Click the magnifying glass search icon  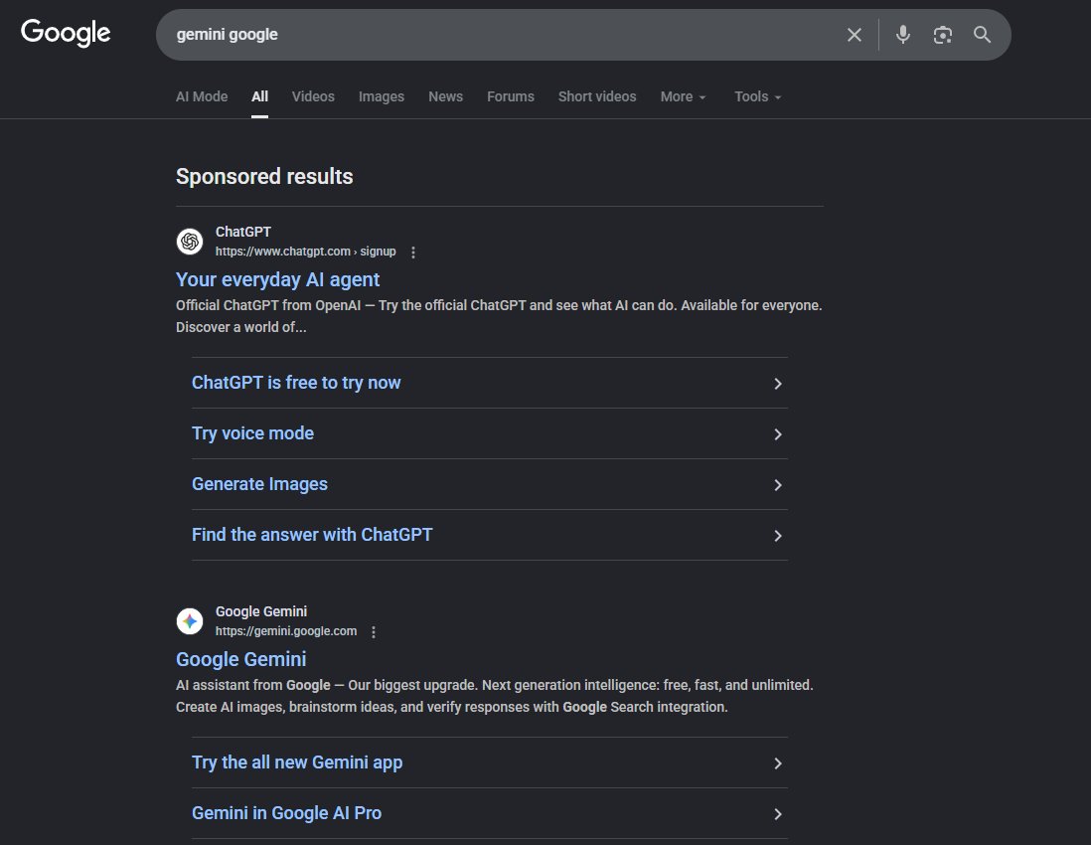click(982, 34)
